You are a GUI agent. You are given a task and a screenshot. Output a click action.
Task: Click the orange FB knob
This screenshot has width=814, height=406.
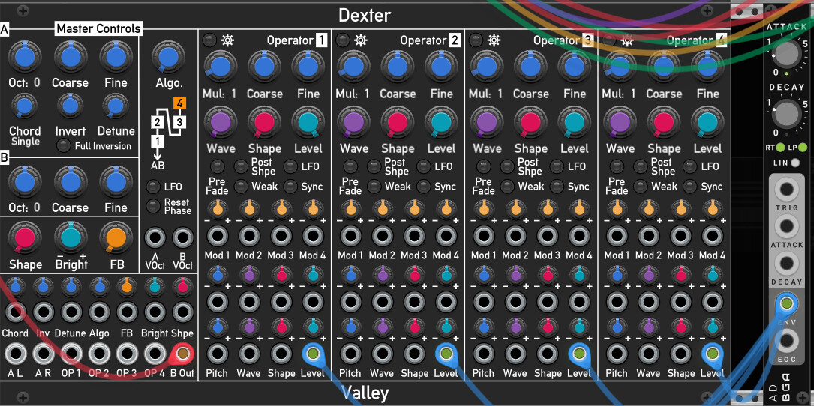pyautogui.click(x=115, y=237)
